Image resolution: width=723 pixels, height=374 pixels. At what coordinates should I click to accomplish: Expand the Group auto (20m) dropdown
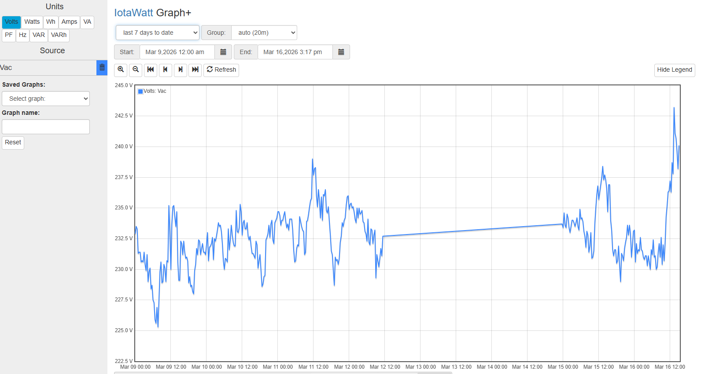[x=264, y=33]
